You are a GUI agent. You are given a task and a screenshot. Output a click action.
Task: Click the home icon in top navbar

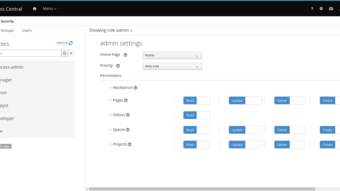[35, 9]
